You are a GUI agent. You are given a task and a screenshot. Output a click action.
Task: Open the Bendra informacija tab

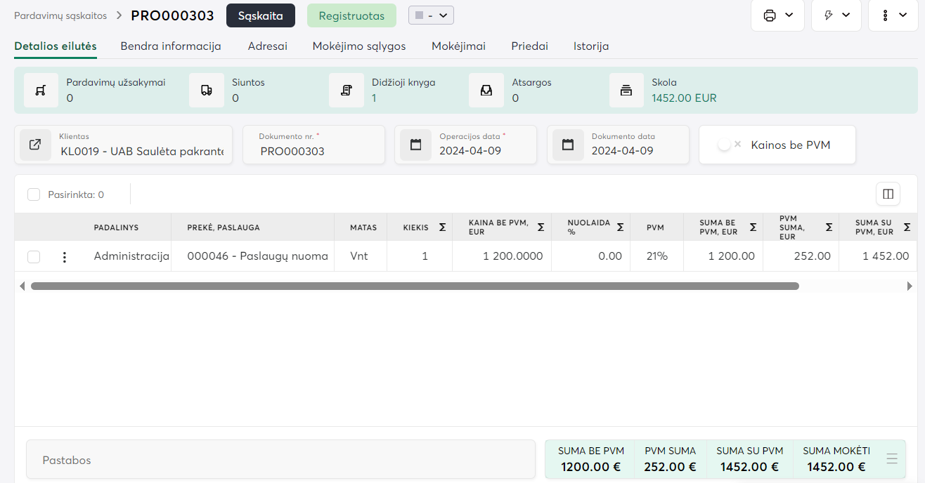171,46
